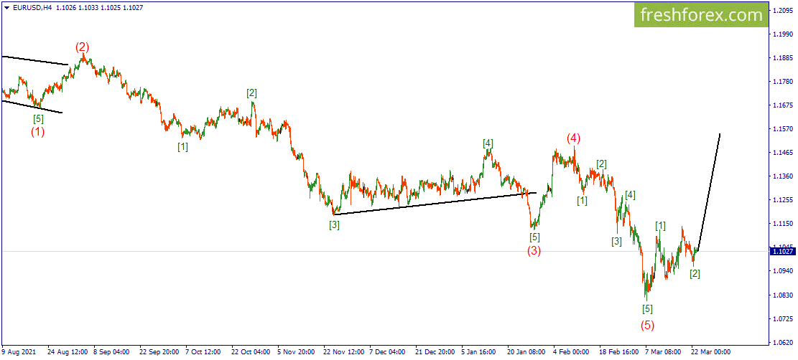The height and width of the screenshot is (360, 798).
Task: Select the rising support trendline under the range
Action: pos(434,204)
